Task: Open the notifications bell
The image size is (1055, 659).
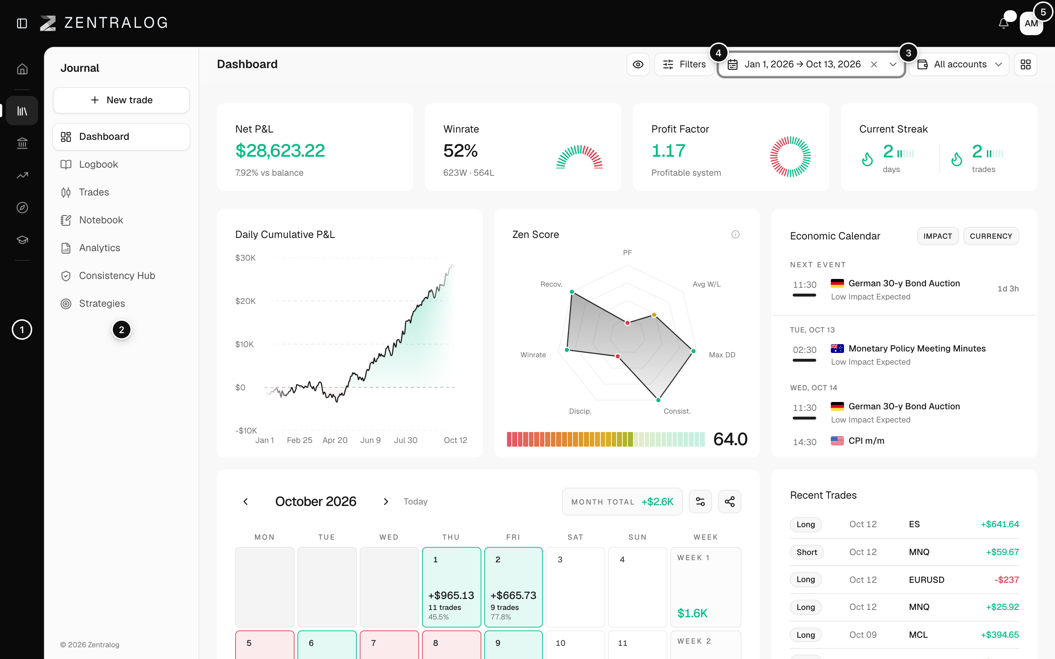Action: (1004, 23)
